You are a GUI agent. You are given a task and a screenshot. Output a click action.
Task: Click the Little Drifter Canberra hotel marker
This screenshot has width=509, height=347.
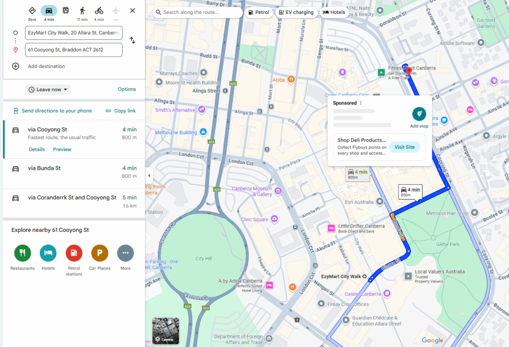[331, 228]
